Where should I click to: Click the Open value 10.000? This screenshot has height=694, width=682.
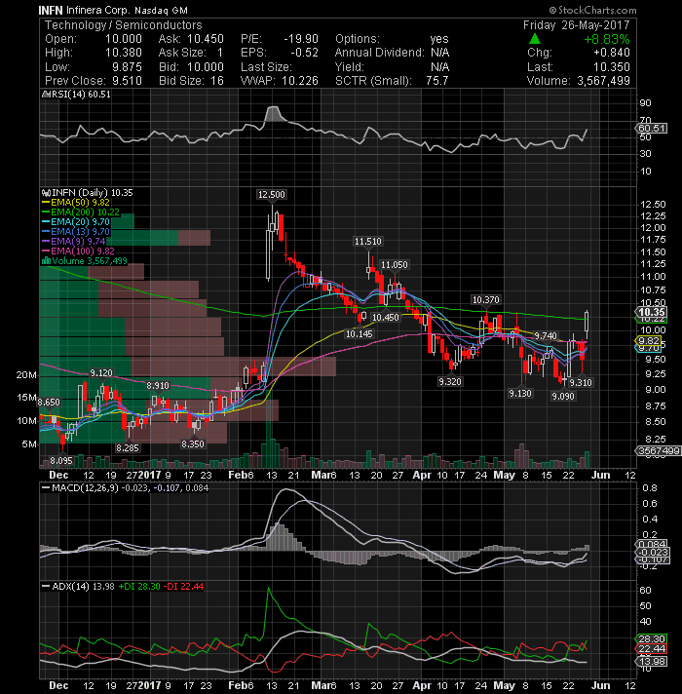[x=124, y=39]
